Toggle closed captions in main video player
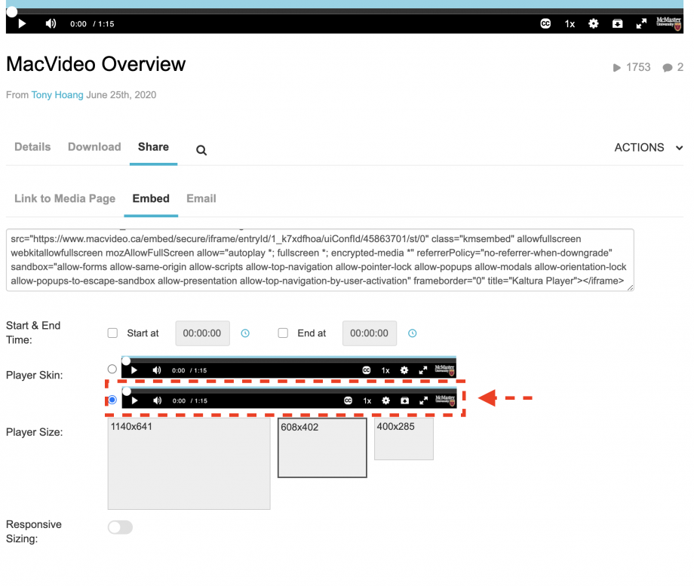Image resolution: width=694 pixels, height=586 pixels. (x=545, y=23)
